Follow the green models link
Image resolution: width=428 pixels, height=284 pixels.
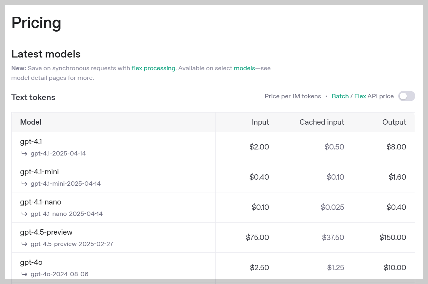tap(244, 68)
